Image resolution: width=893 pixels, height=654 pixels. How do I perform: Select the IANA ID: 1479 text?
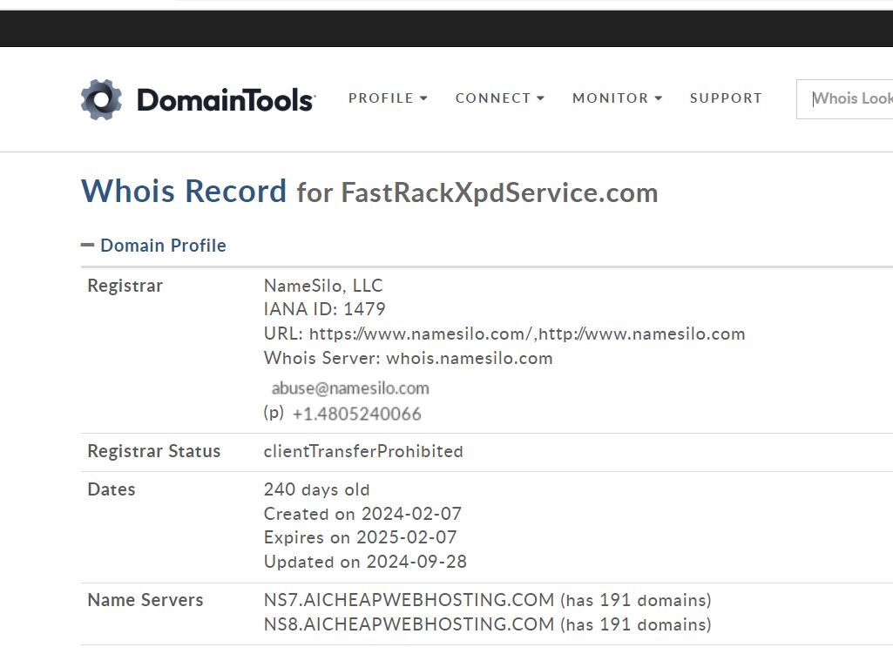point(324,309)
